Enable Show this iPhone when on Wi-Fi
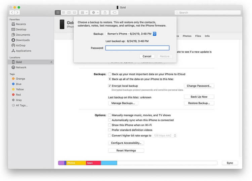 (110, 125)
